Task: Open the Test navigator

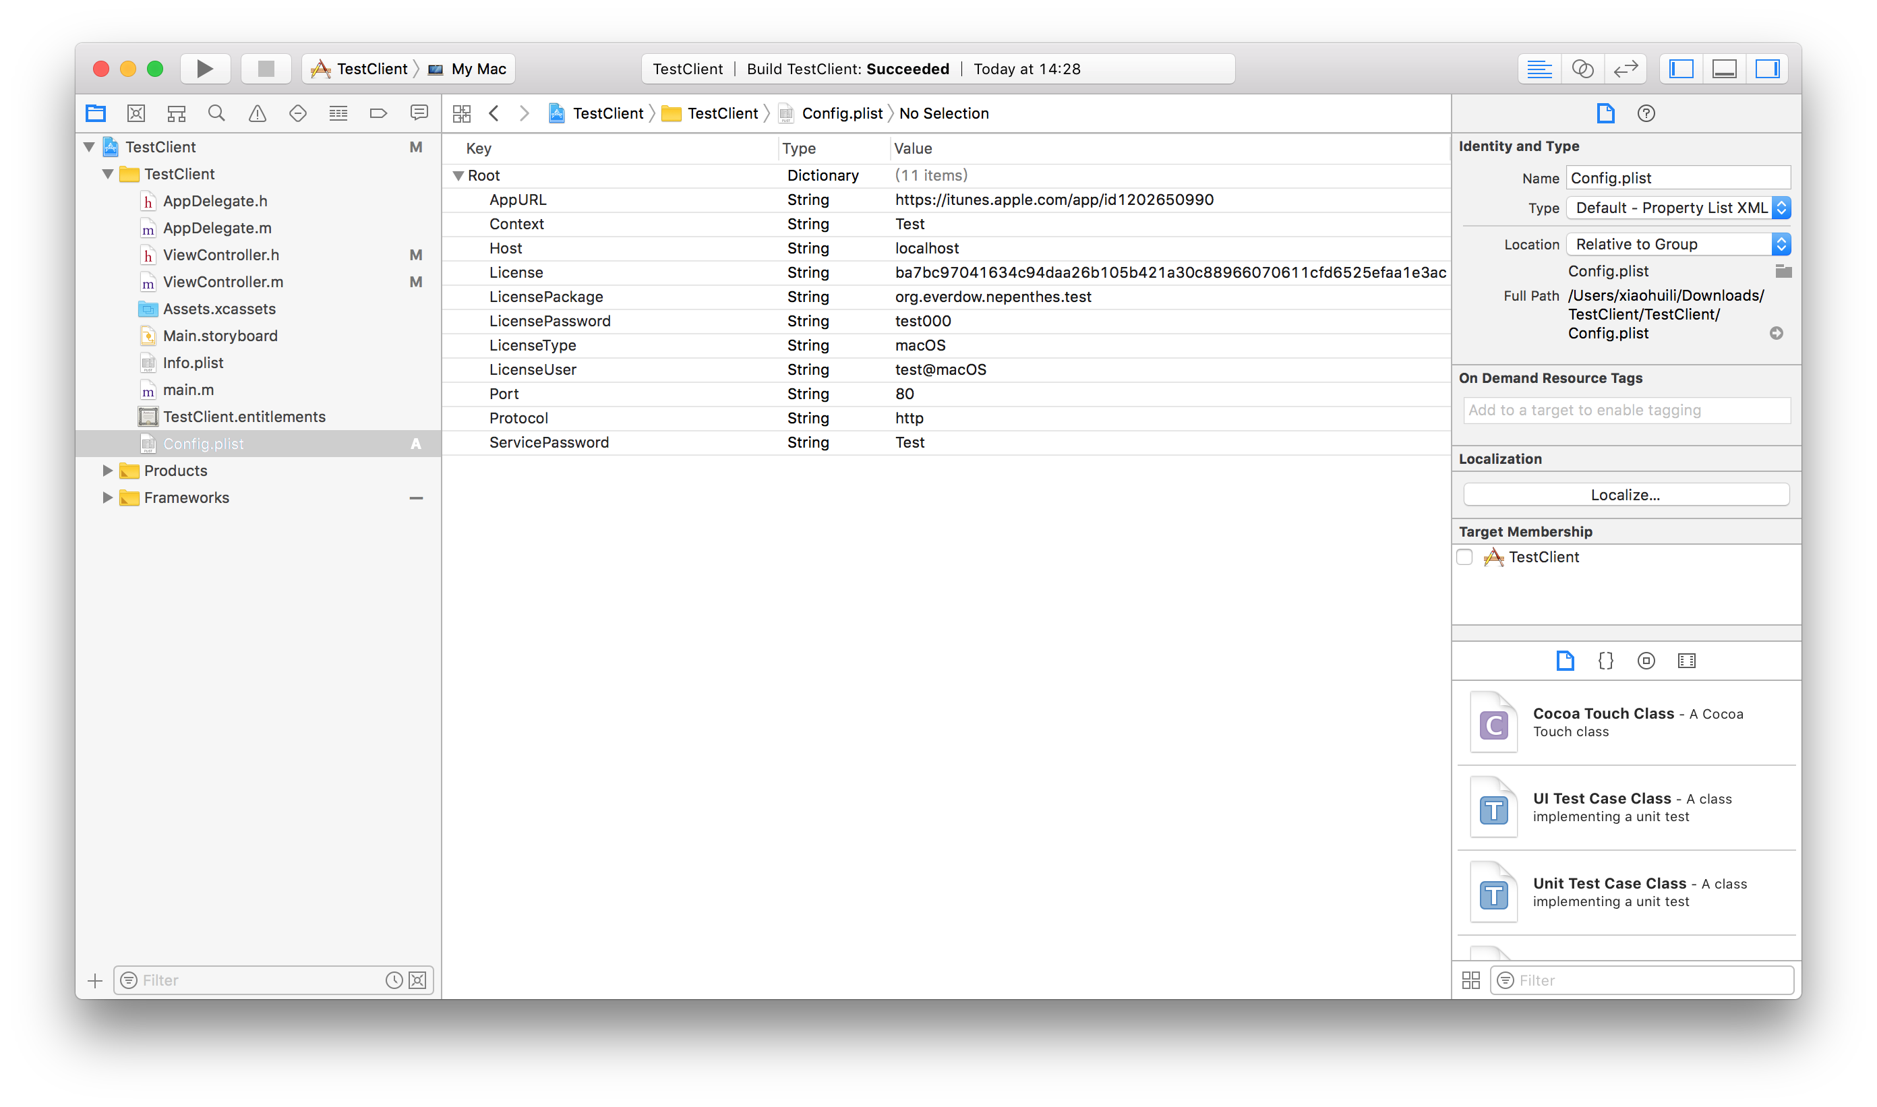Action: [x=298, y=113]
